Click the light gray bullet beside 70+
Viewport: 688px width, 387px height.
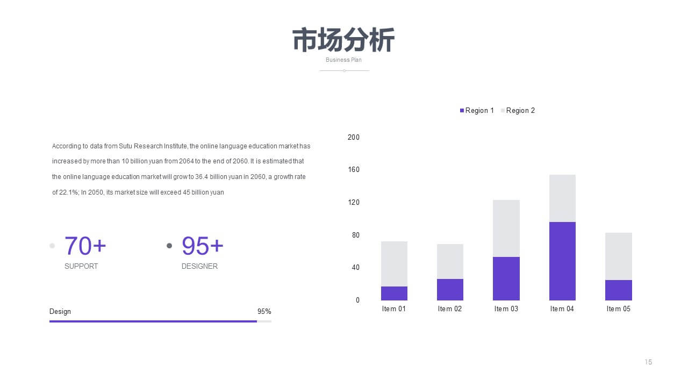point(52,246)
